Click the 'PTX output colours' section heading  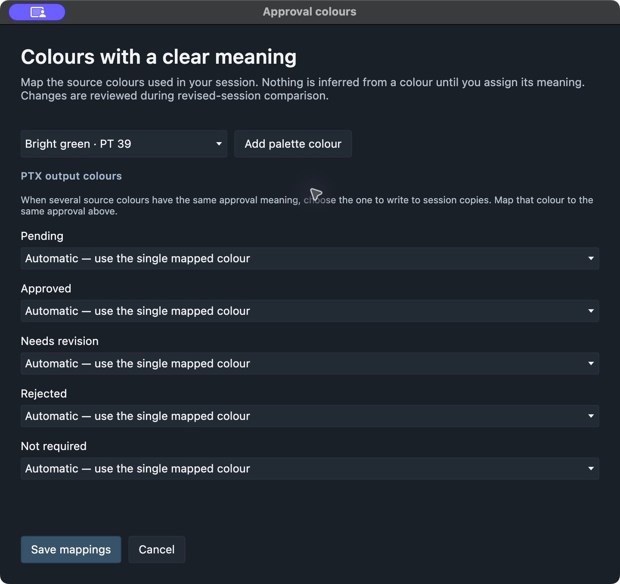point(71,176)
